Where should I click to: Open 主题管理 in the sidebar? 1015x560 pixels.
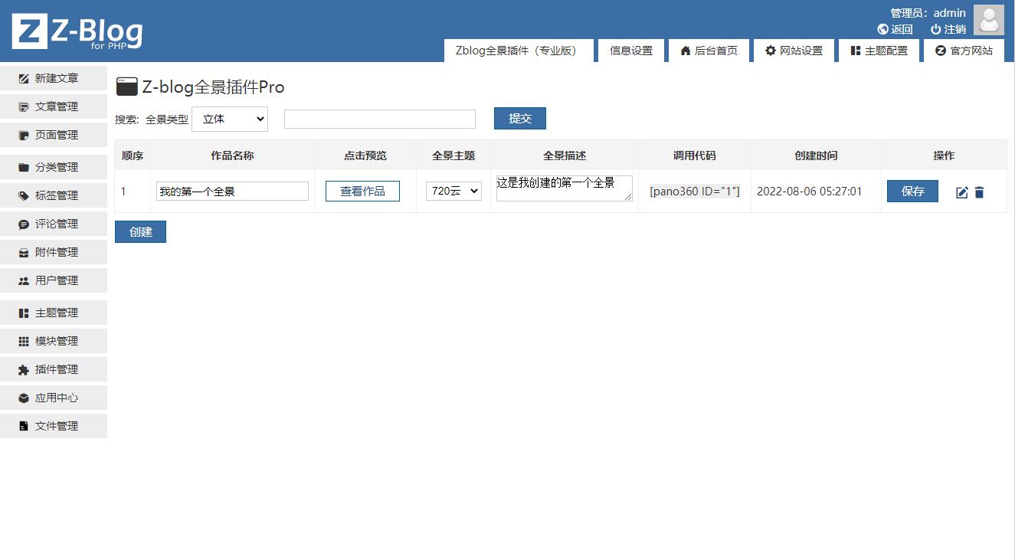[54, 313]
